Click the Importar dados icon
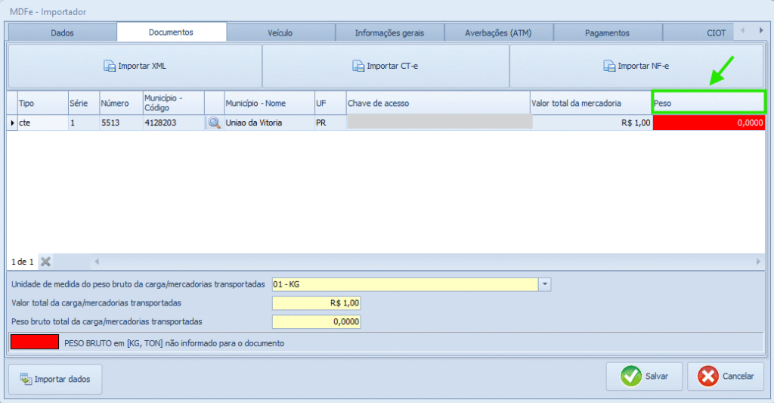Viewport: 774px width, 403px height. (26, 380)
